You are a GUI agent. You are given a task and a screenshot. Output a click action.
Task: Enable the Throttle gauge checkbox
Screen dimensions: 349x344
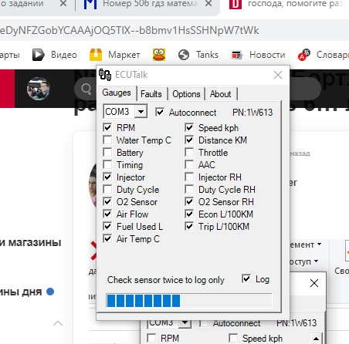(x=189, y=152)
